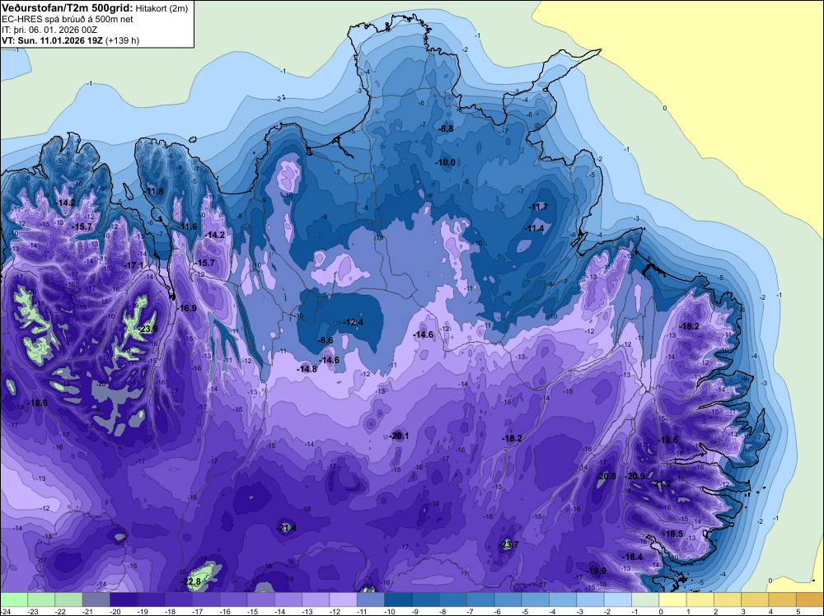Click the -23.9 temperature value
Image resolution: width=824 pixels, height=616 pixels.
[147, 329]
